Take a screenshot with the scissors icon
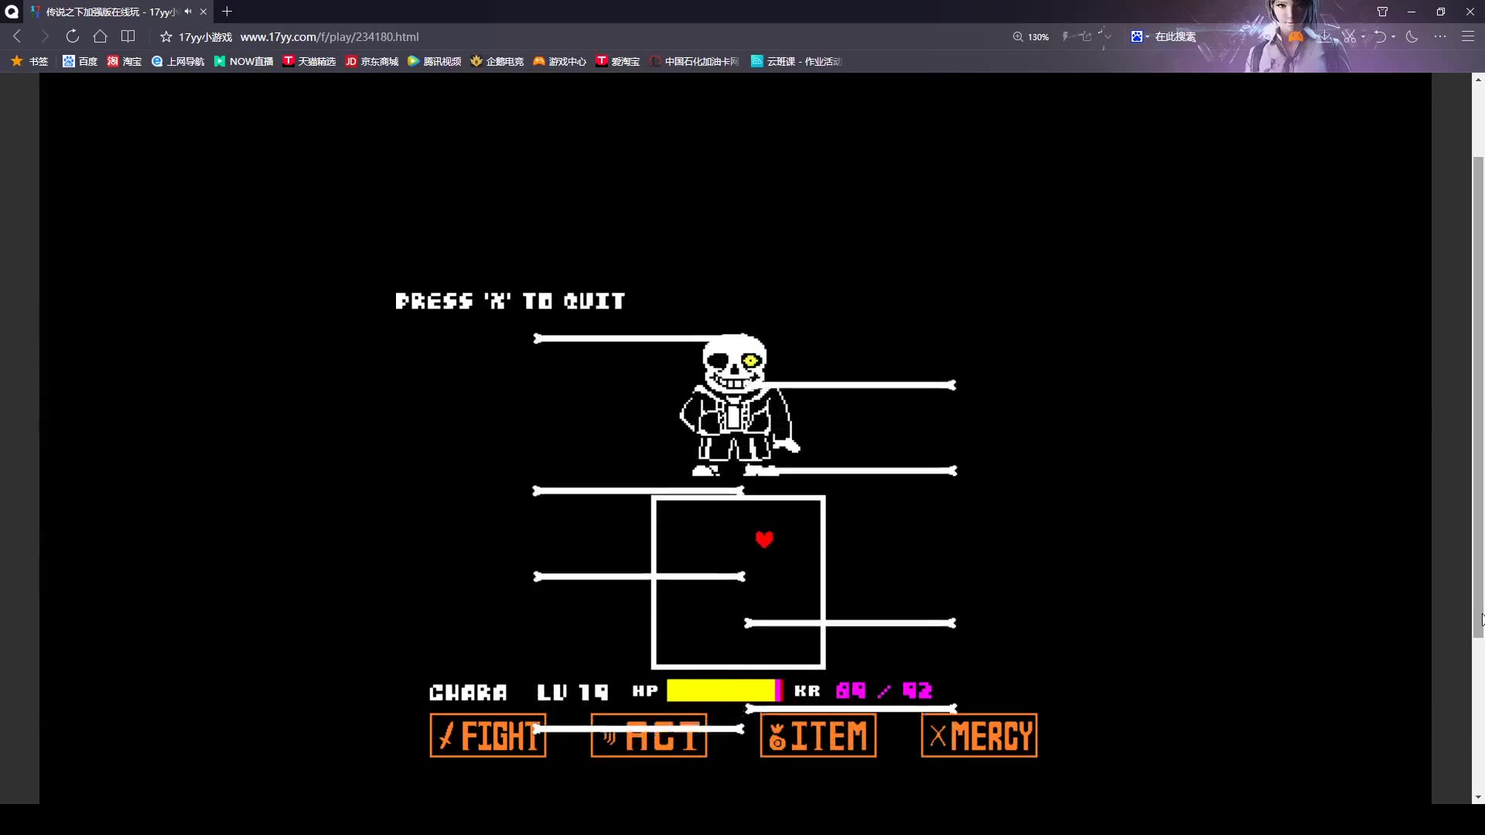 tap(1350, 36)
